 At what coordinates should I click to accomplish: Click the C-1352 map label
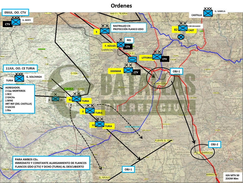[x=81, y=89]
